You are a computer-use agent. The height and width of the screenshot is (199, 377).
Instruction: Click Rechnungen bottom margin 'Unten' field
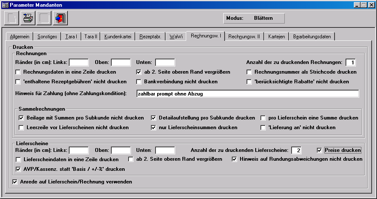tap(165, 62)
